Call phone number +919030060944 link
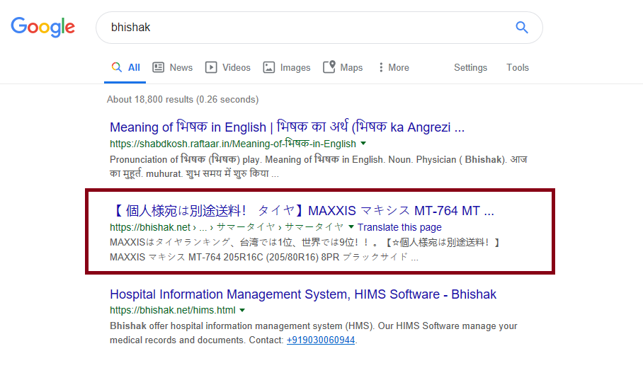Viewport: 643px width, 368px height. pos(321,340)
